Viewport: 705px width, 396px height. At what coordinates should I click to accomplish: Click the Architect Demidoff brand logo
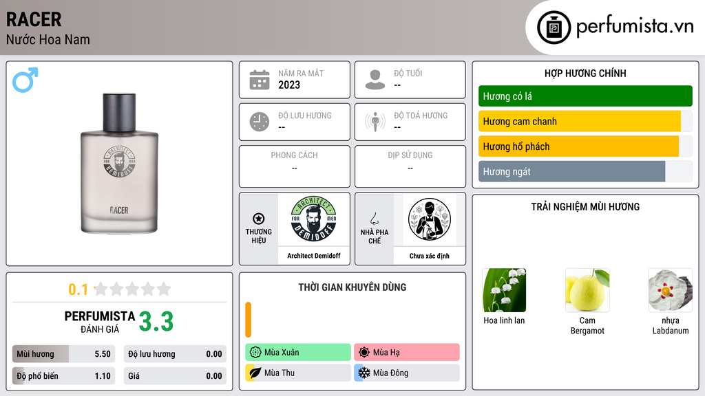point(314,219)
